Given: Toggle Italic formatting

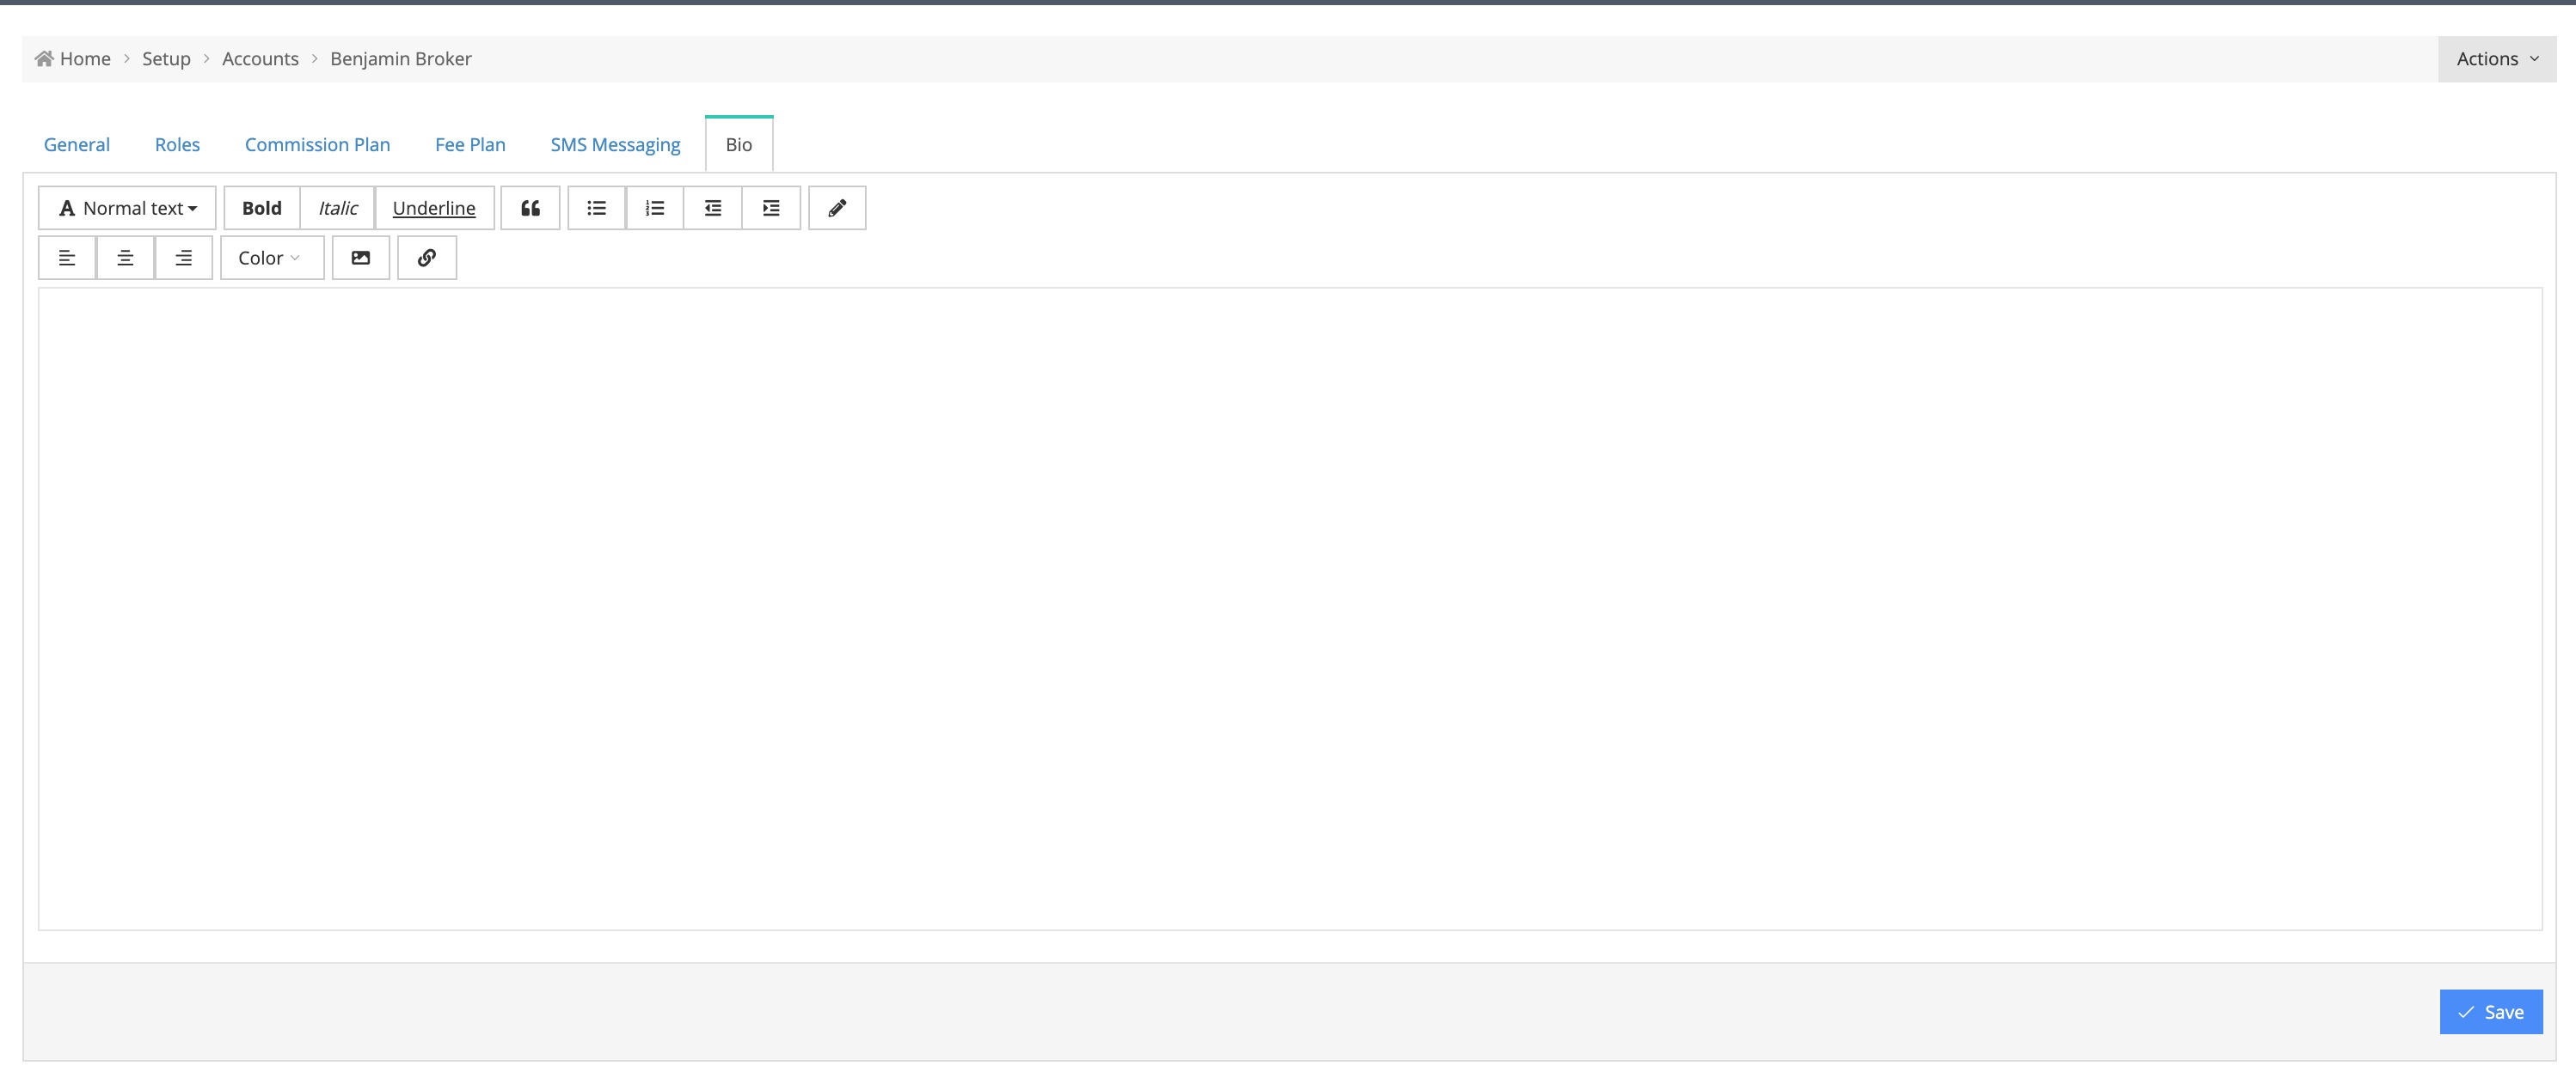Looking at the screenshot, I should click(338, 208).
